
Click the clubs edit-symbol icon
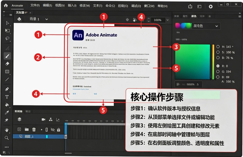tap(19, 19)
